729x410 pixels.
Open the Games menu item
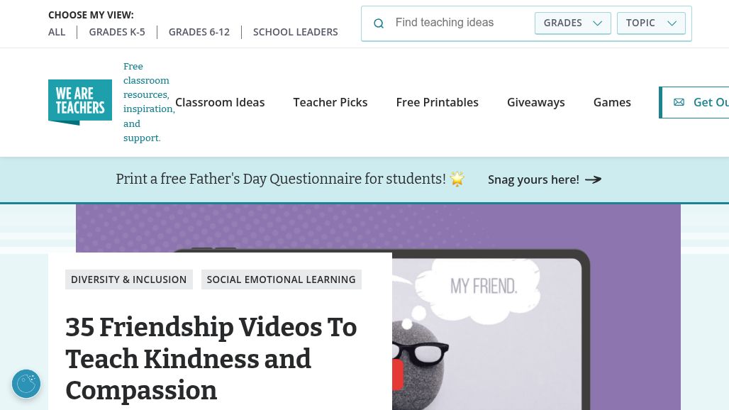[x=612, y=102]
